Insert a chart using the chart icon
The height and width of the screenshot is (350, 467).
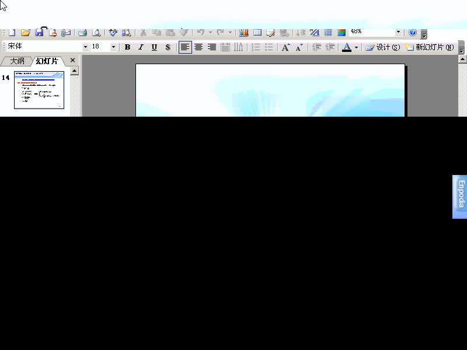(244, 33)
